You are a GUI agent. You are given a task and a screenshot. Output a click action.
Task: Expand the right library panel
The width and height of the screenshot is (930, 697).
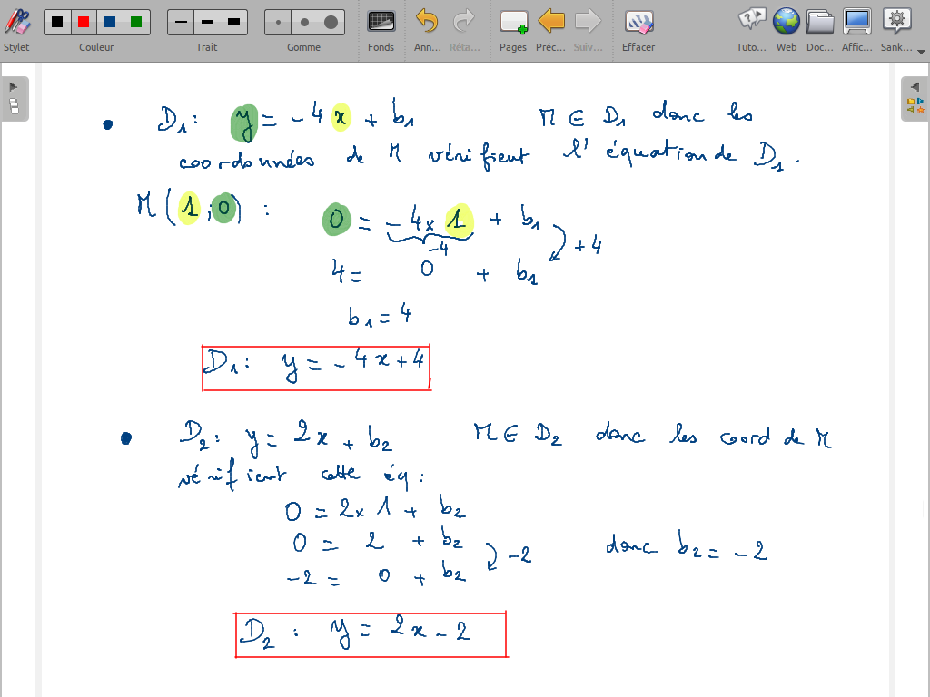[x=915, y=98]
